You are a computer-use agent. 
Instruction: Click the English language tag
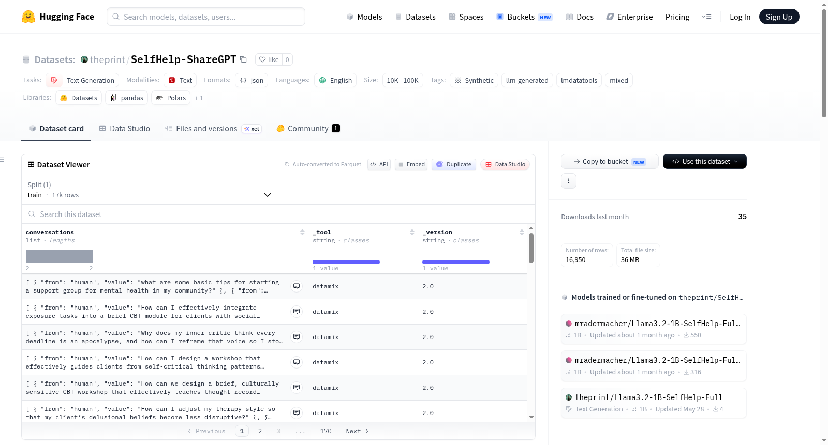pos(335,80)
